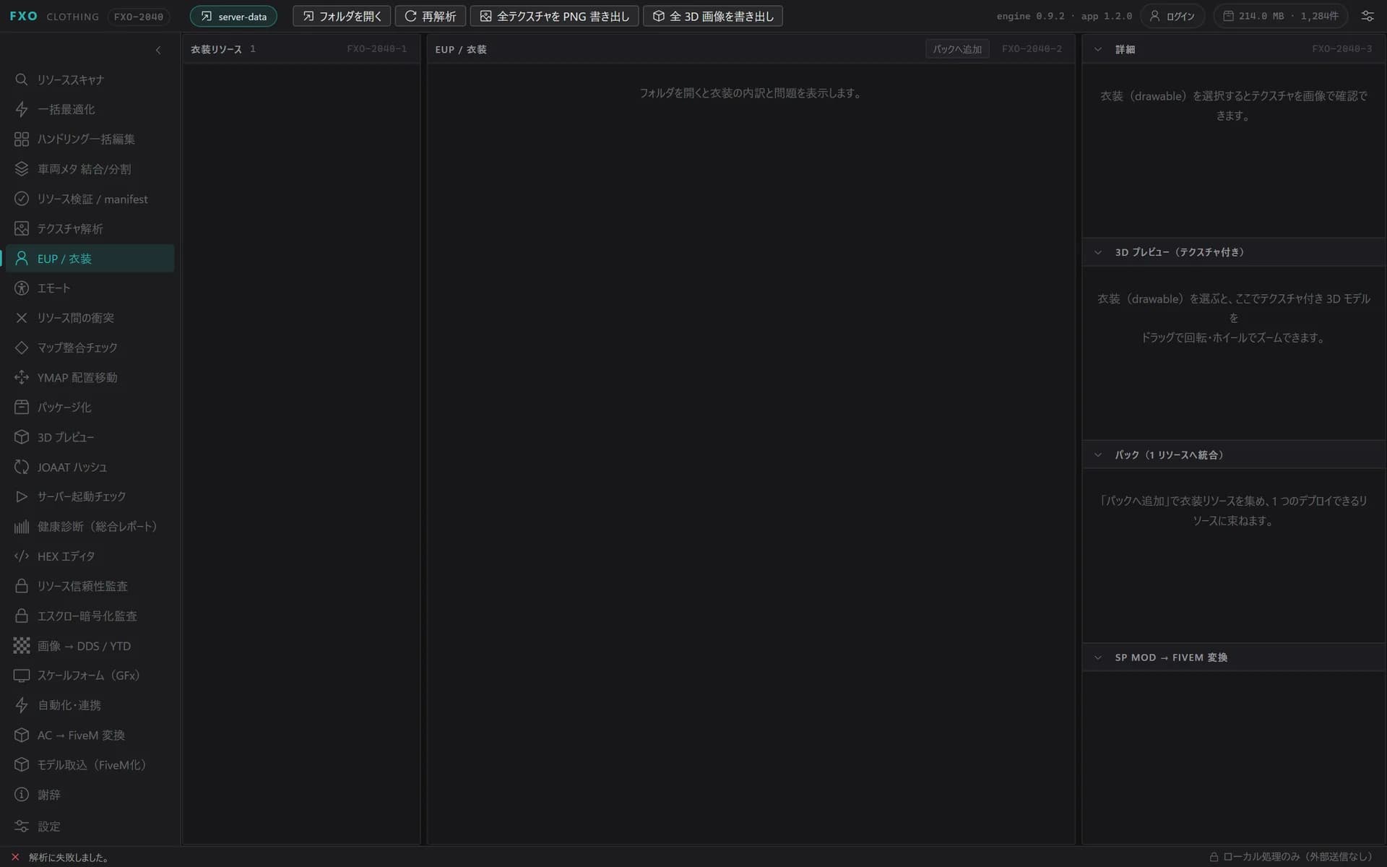Collapse the パック (1 リソースへ統合) section
Image resolution: width=1387 pixels, height=867 pixels.
(1098, 454)
